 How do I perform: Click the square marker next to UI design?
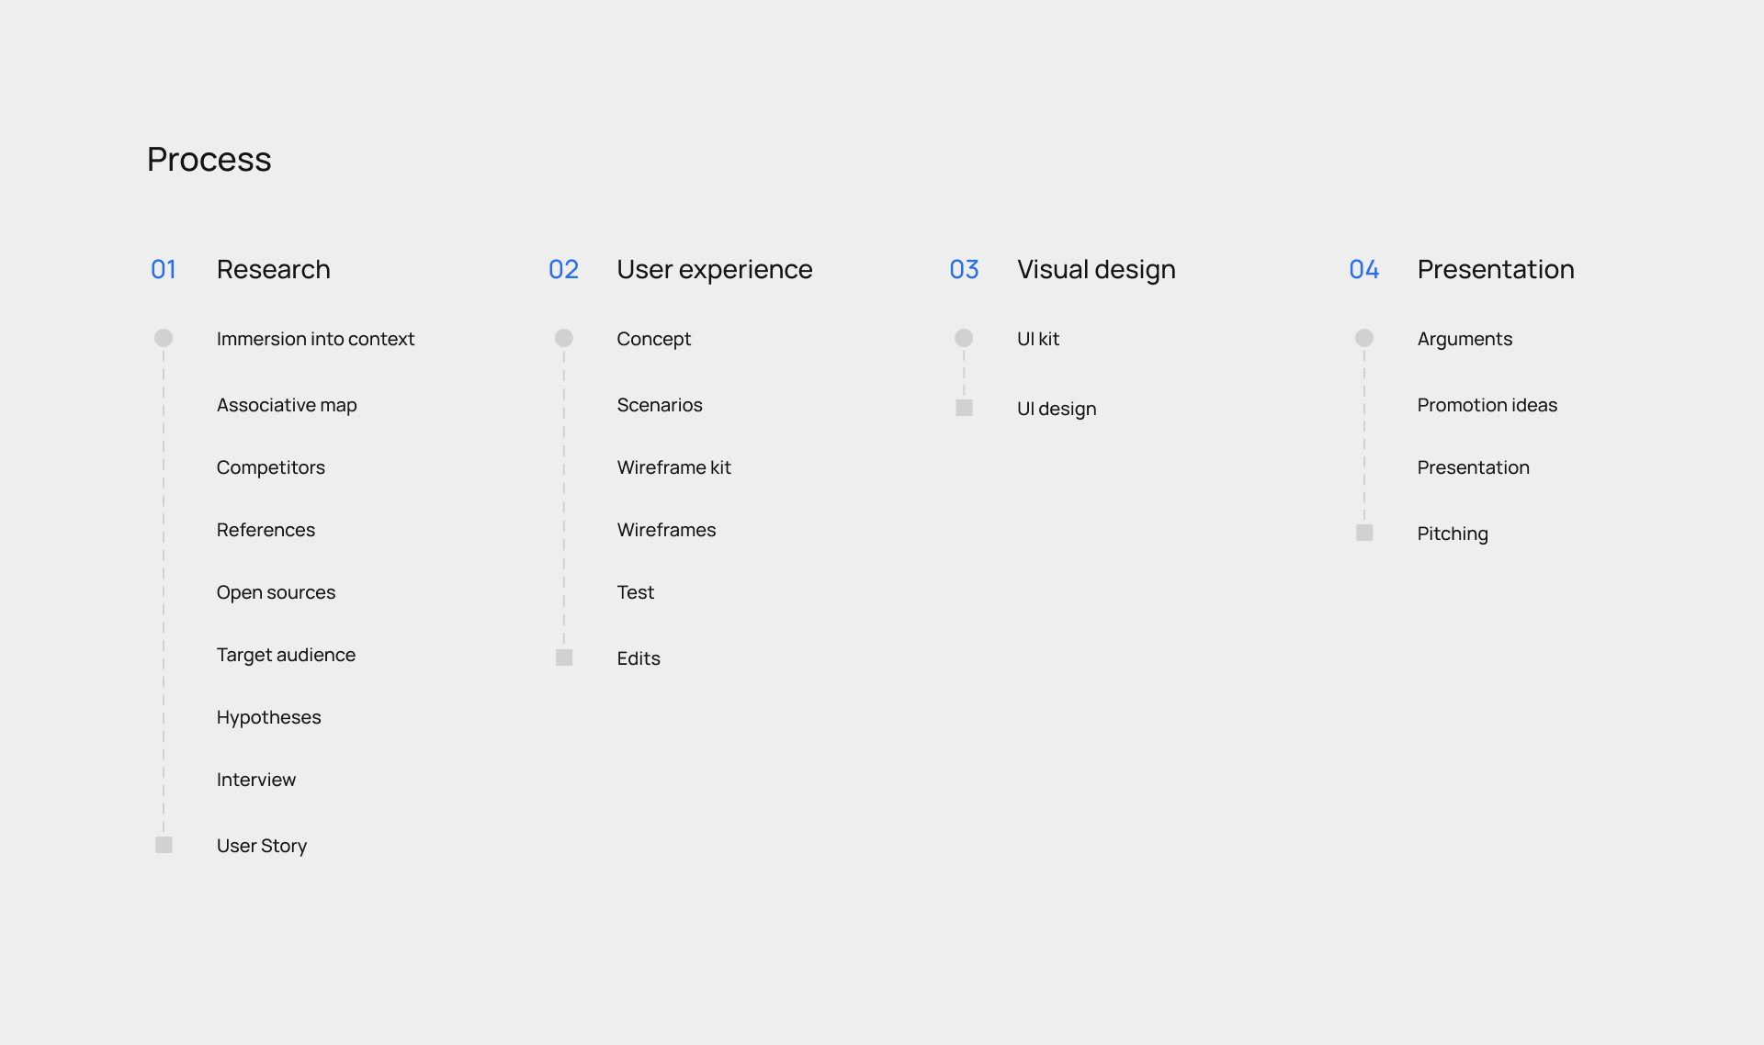click(964, 408)
